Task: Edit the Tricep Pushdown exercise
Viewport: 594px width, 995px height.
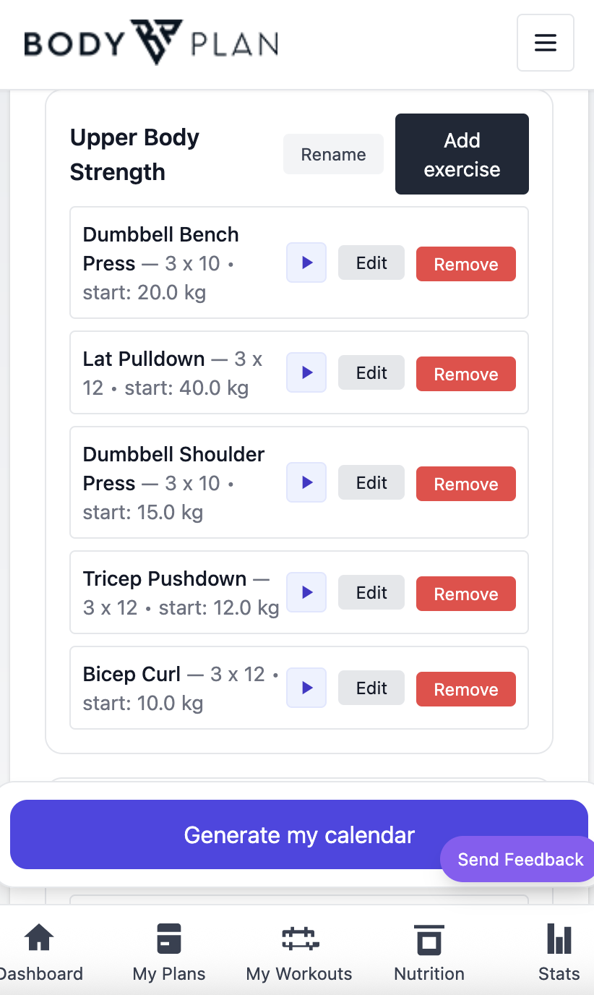Action: pyautogui.click(x=371, y=593)
